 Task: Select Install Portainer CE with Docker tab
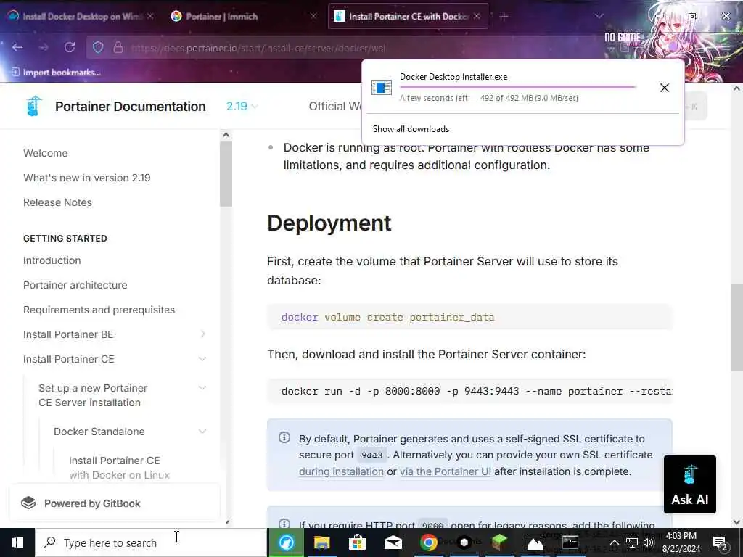[409, 16]
